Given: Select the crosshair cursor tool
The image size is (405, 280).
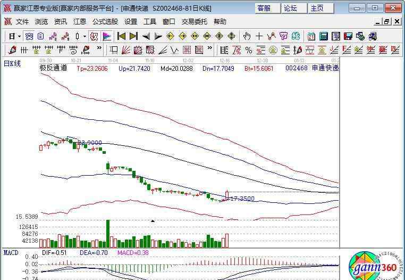Looking at the screenshot, I should pos(259,36).
